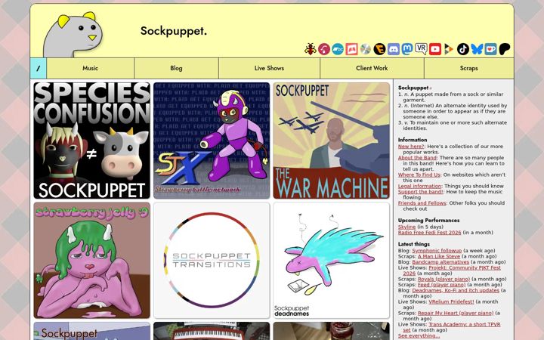Open the Client Work tab
The height and width of the screenshot is (340, 544).
tap(372, 68)
